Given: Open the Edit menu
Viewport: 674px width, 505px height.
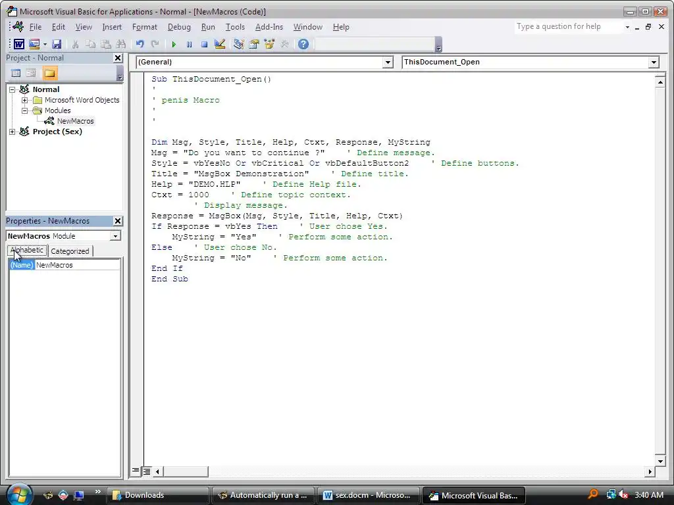Looking at the screenshot, I should [x=59, y=26].
